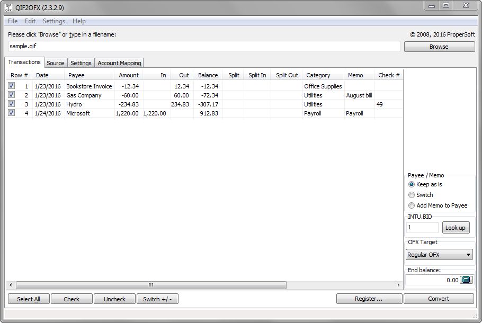Click the Amount column header

click(129, 75)
